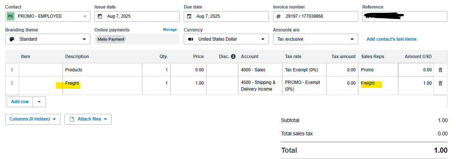Open Columns (0 hidden) menu
Image resolution: width=456 pixels, height=159 pixels.
[x=33, y=119]
